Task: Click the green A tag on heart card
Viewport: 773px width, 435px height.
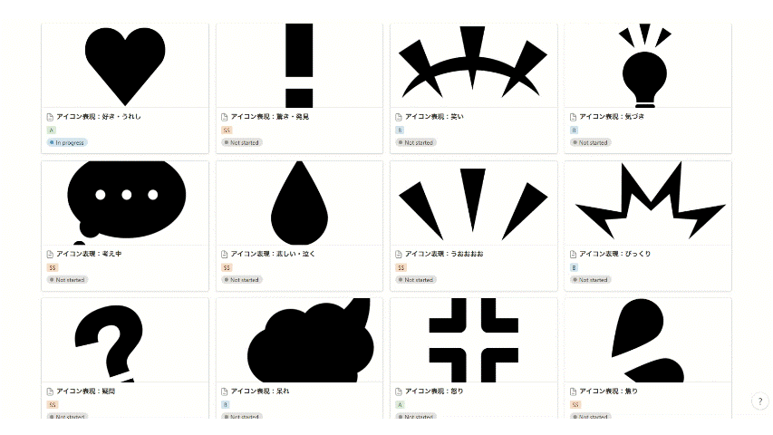Action: [x=51, y=130]
